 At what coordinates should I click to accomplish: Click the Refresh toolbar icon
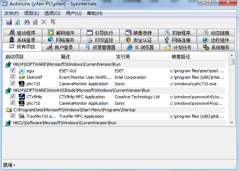[x=17, y=22]
